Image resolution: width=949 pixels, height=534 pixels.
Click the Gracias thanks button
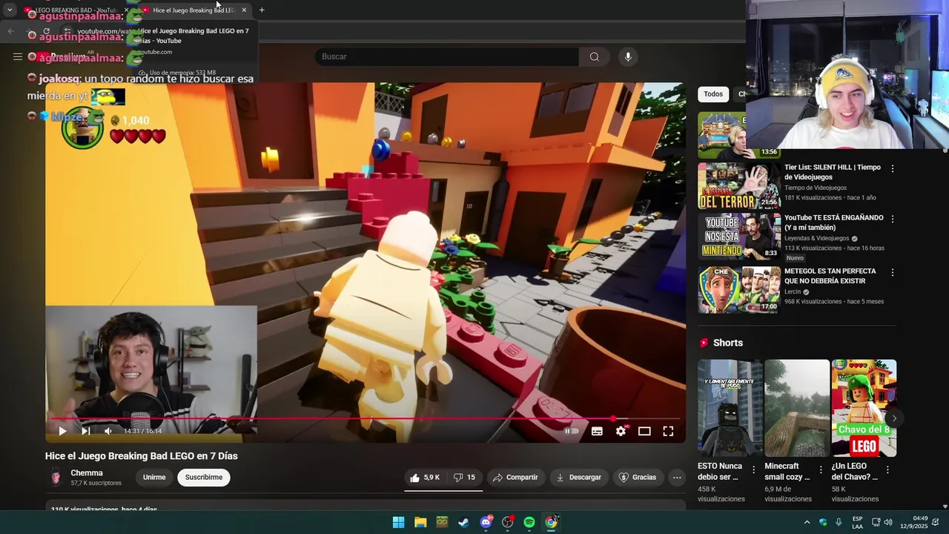point(638,478)
